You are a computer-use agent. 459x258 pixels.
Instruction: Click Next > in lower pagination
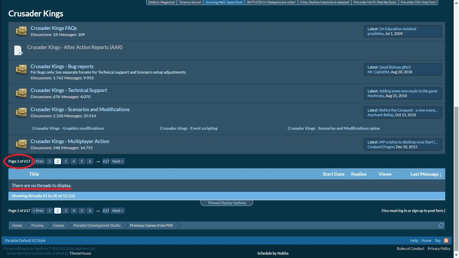click(x=118, y=211)
